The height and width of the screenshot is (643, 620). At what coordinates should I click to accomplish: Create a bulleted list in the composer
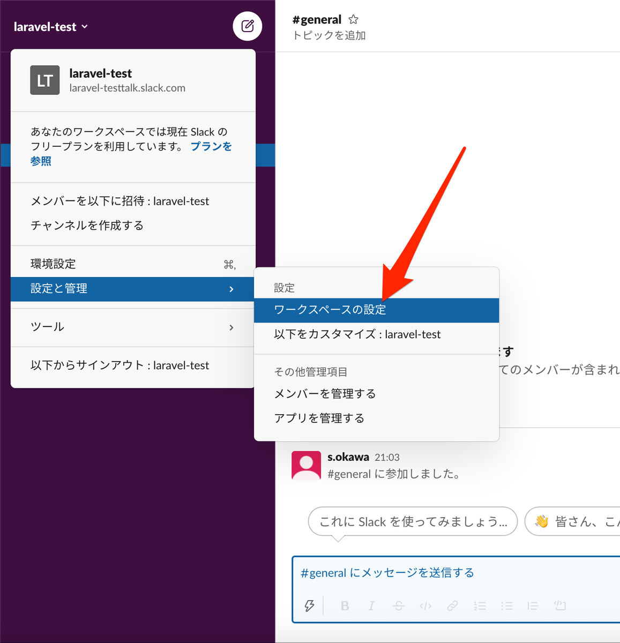pos(506,605)
